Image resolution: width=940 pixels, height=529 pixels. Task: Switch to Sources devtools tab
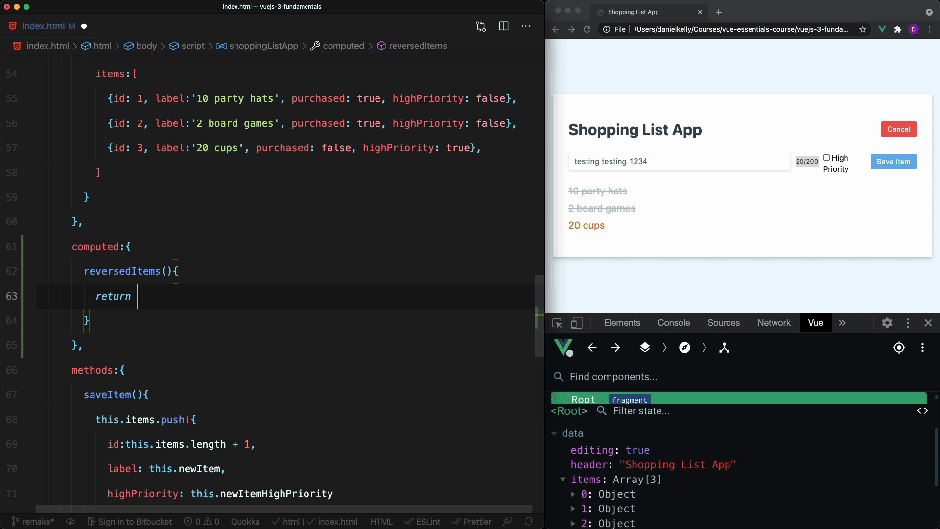724,323
